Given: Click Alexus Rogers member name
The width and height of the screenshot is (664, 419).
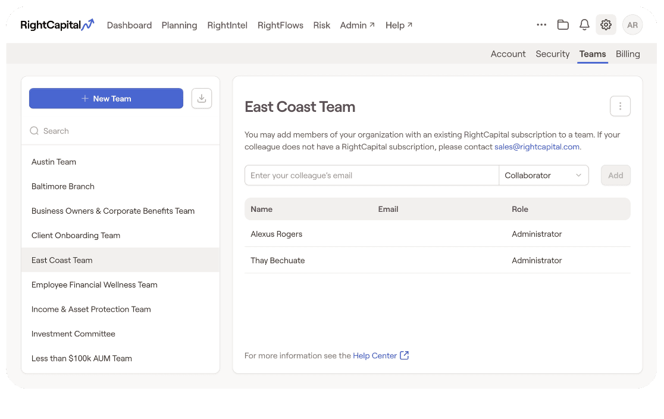Looking at the screenshot, I should pyautogui.click(x=276, y=234).
